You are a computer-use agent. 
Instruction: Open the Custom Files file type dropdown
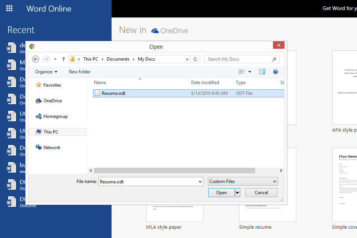242,181
